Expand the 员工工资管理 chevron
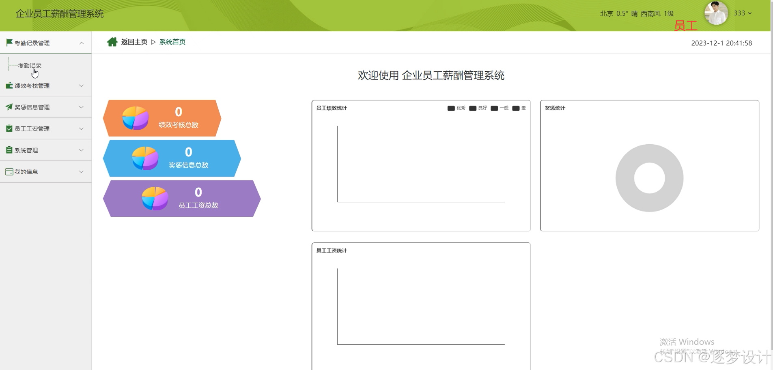The width and height of the screenshot is (773, 370). click(x=81, y=128)
